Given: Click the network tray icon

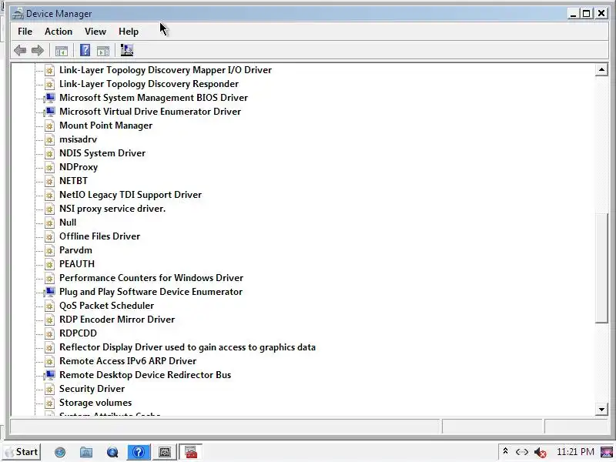Looking at the screenshot, I should 522,452.
